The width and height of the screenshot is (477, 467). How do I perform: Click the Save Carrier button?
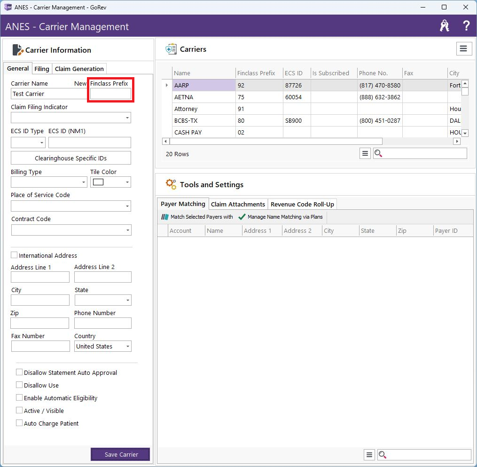[x=120, y=454]
